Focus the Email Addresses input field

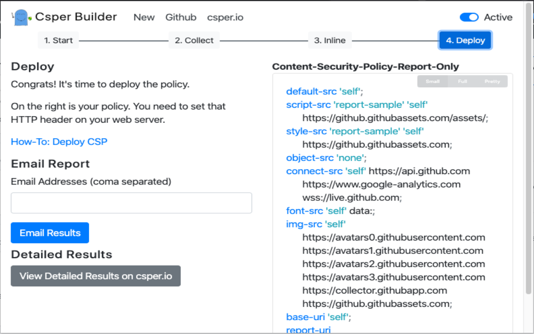(x=131, y=203)
